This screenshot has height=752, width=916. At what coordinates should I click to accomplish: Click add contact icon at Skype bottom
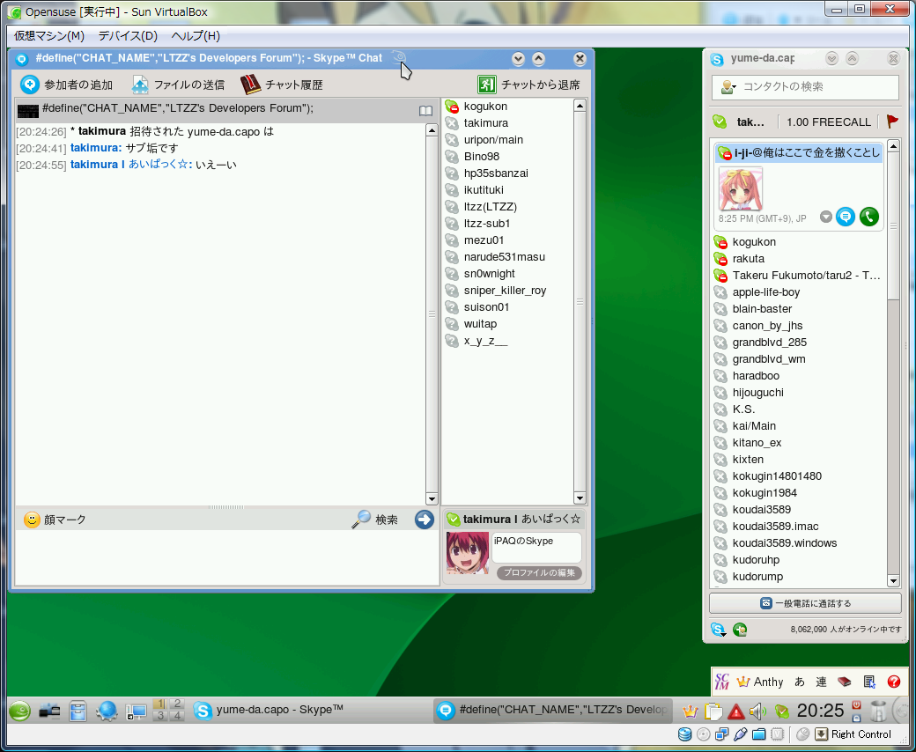coord(740,630)
